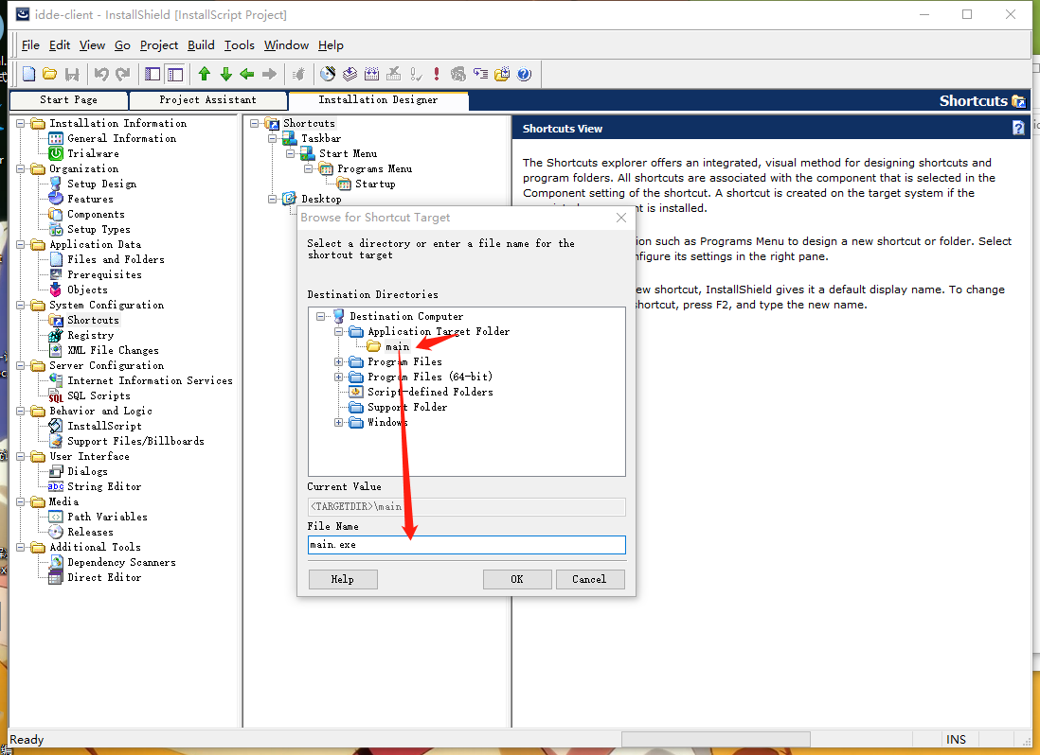This screenshot has height=755, width=1040.
Task: Select Support Folder in dialog tree
Action: point(407,407)
